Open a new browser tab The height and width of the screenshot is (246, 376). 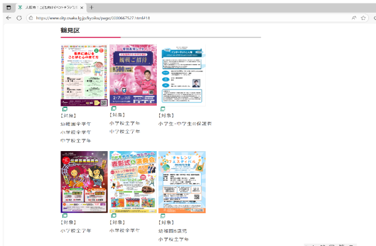pos(91,7)
